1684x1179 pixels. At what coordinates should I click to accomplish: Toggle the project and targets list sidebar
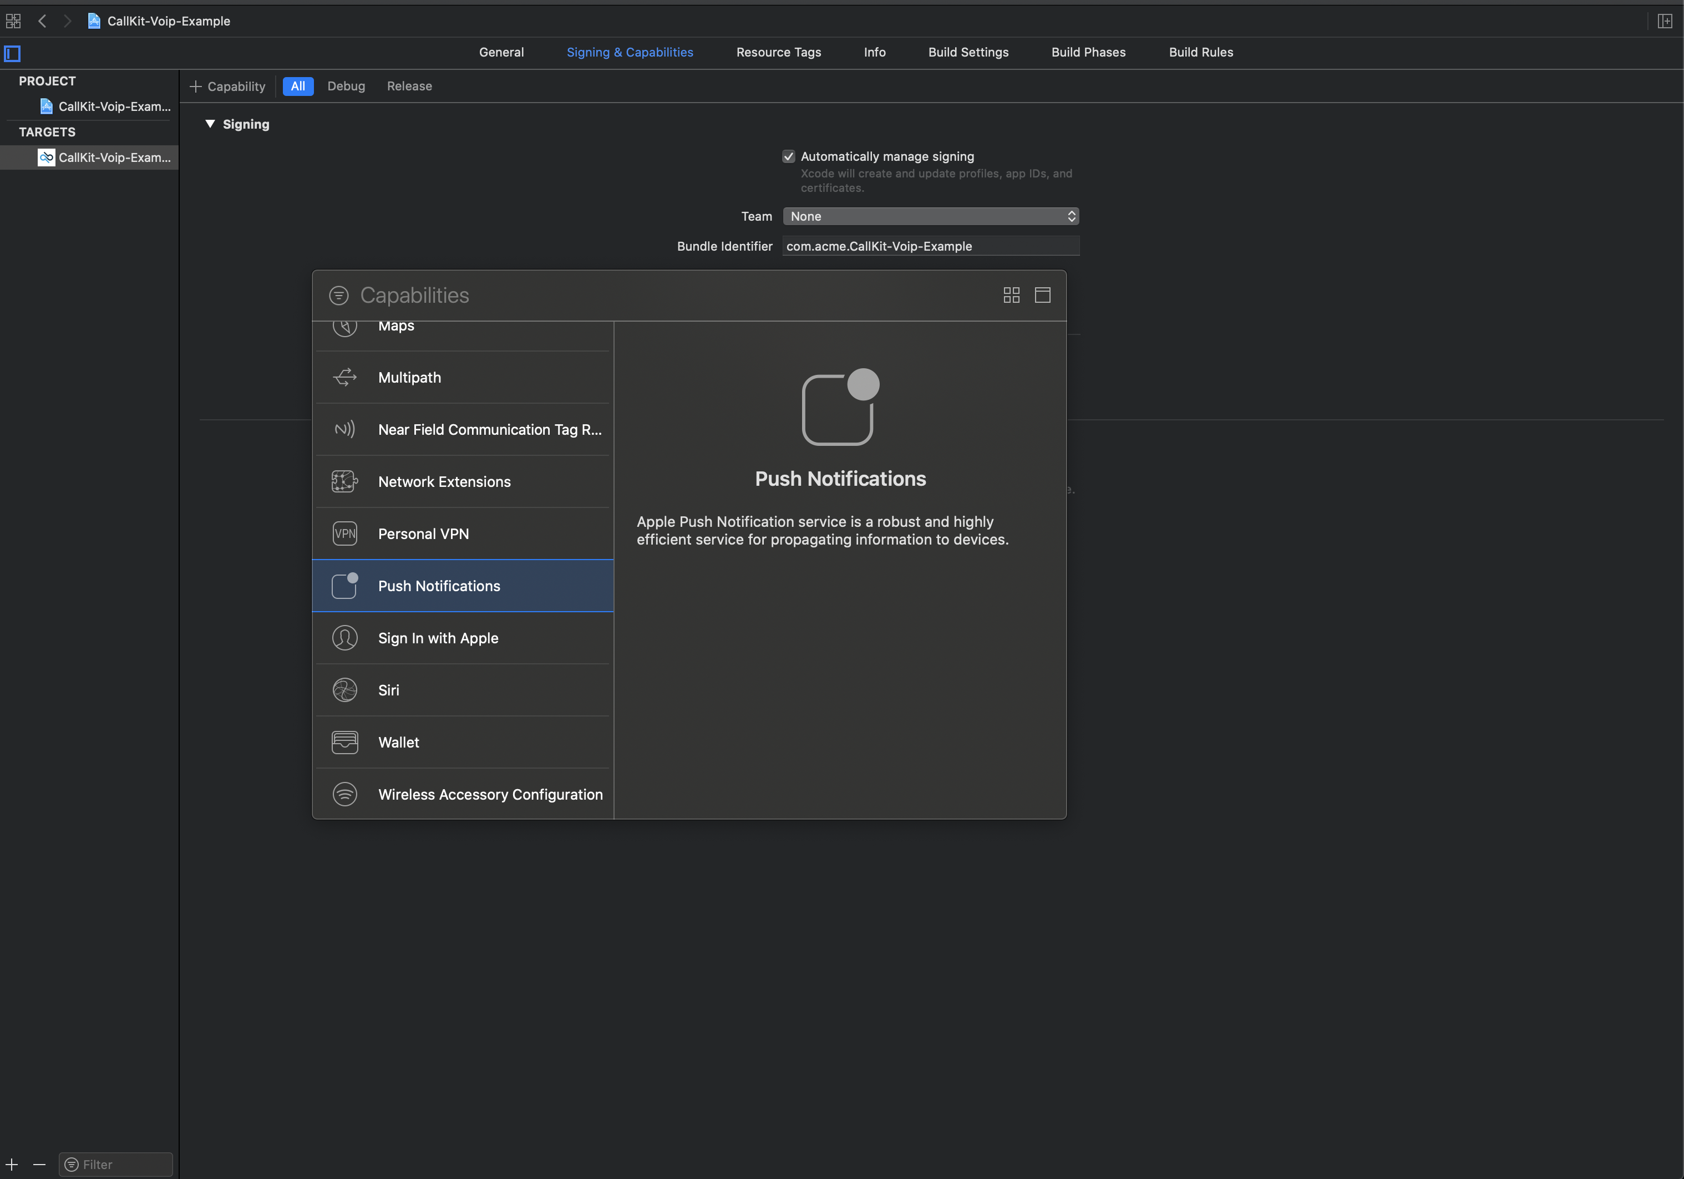point(12,54)
